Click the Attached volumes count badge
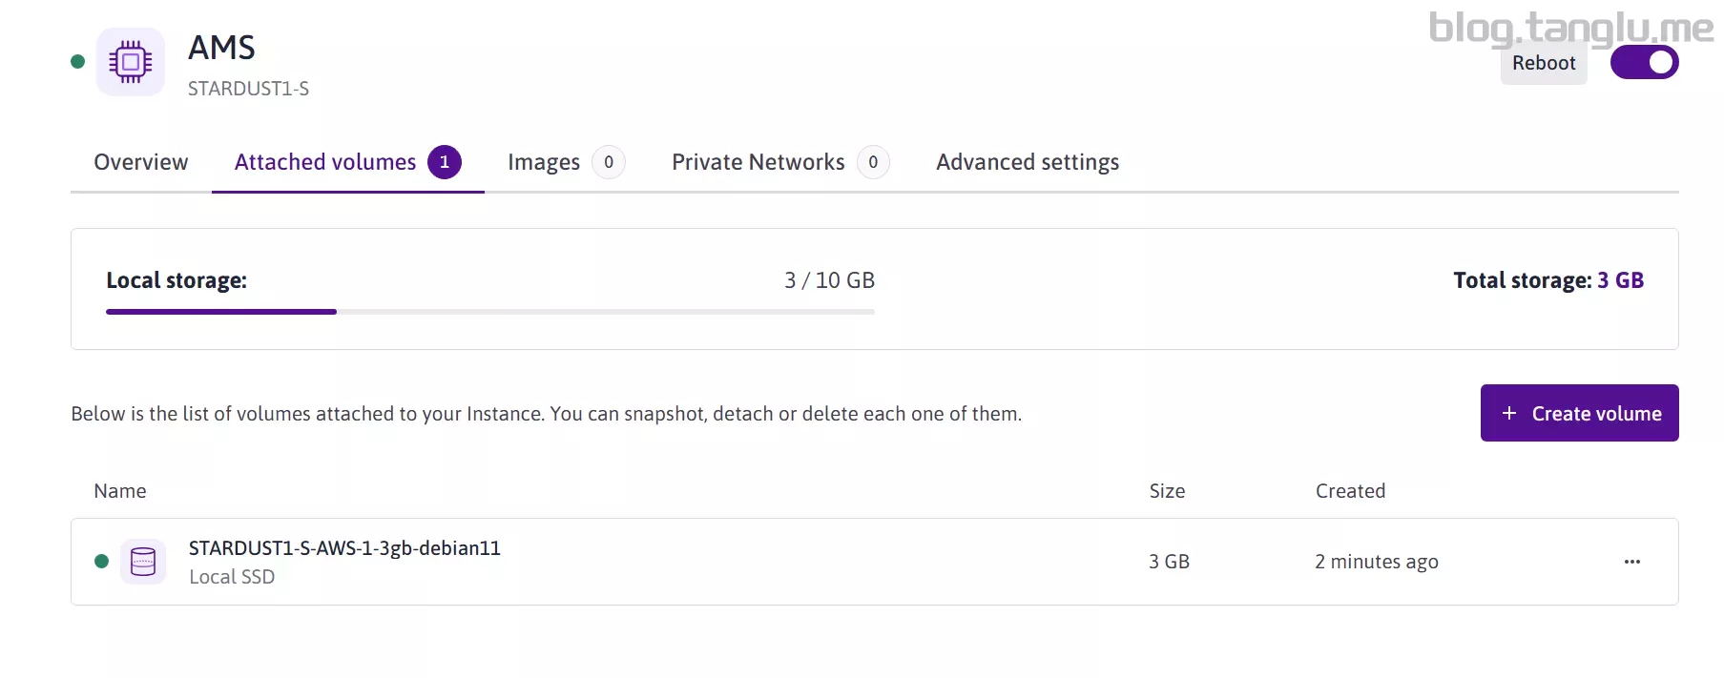1724x678 pixels. point(444,162)
